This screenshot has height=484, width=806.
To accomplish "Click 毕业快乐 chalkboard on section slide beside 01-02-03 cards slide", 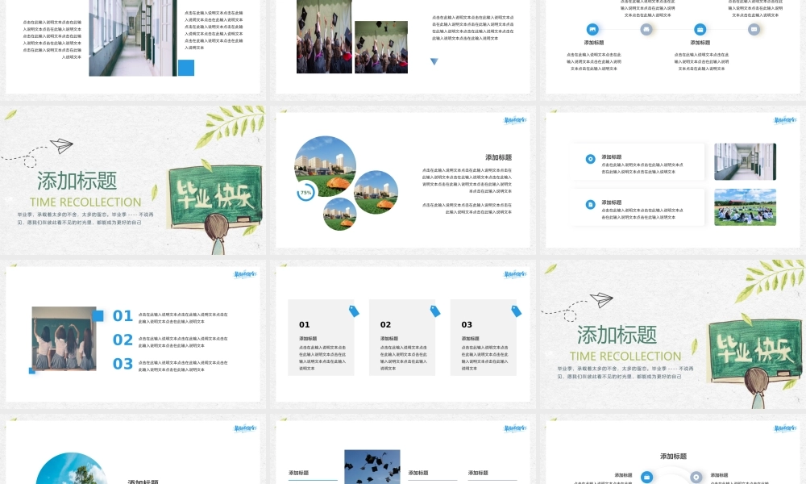I will [x=755, y=349].
